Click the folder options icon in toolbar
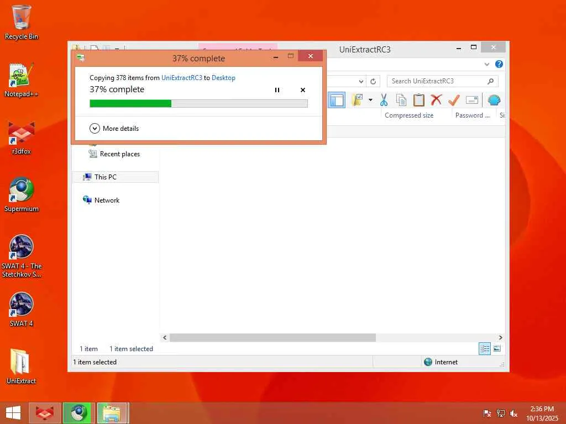 [358, 100]
